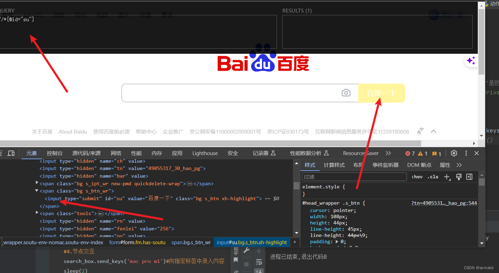Click the stop square icon in IDE run panel
The image size is (499, 273).
point(246,264)
